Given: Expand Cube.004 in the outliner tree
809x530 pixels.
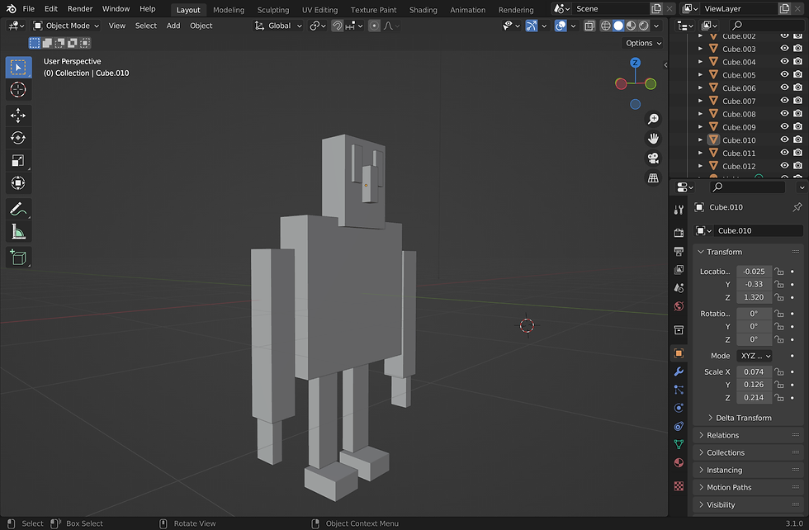Looking at the screenshot, I should (700, 62).
